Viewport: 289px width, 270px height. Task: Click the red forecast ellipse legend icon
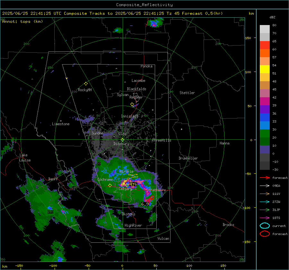(x=265, y=234)
